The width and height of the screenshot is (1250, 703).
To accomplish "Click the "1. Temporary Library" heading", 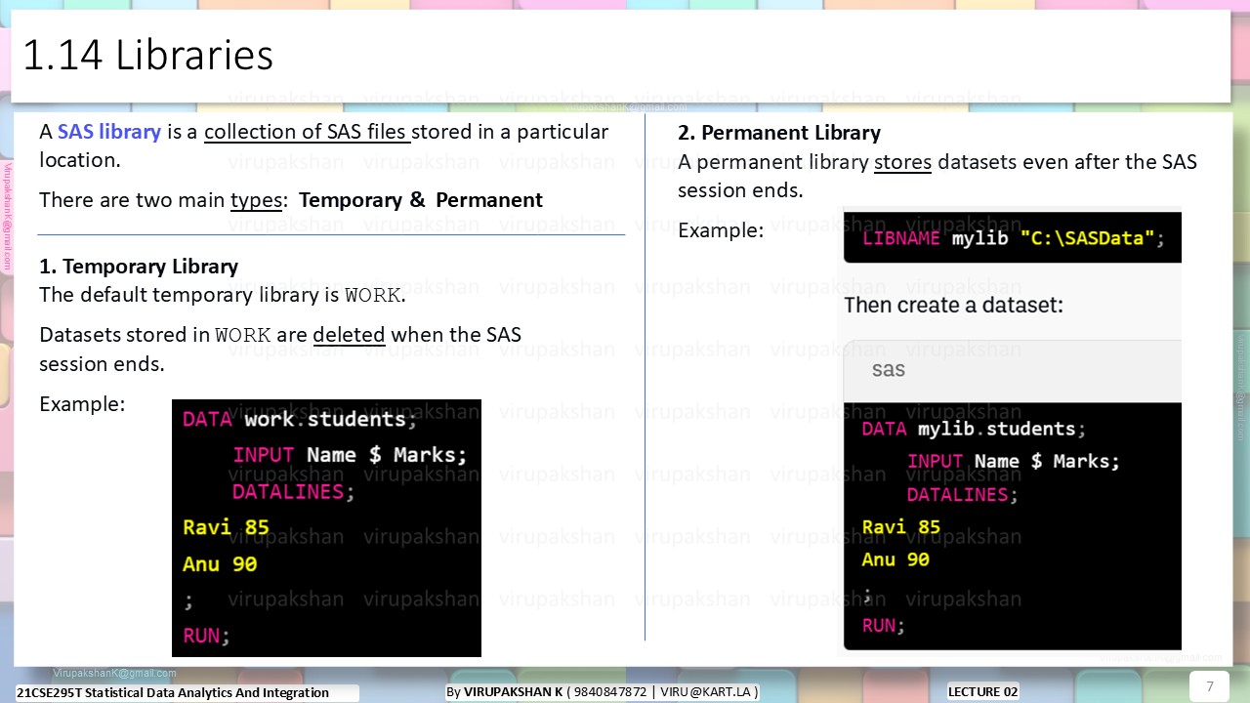I will pyautogui.click(x=139, y=267).
